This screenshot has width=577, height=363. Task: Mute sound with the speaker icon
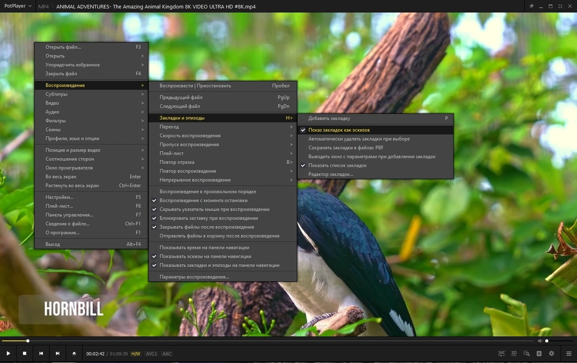[540, 341]
